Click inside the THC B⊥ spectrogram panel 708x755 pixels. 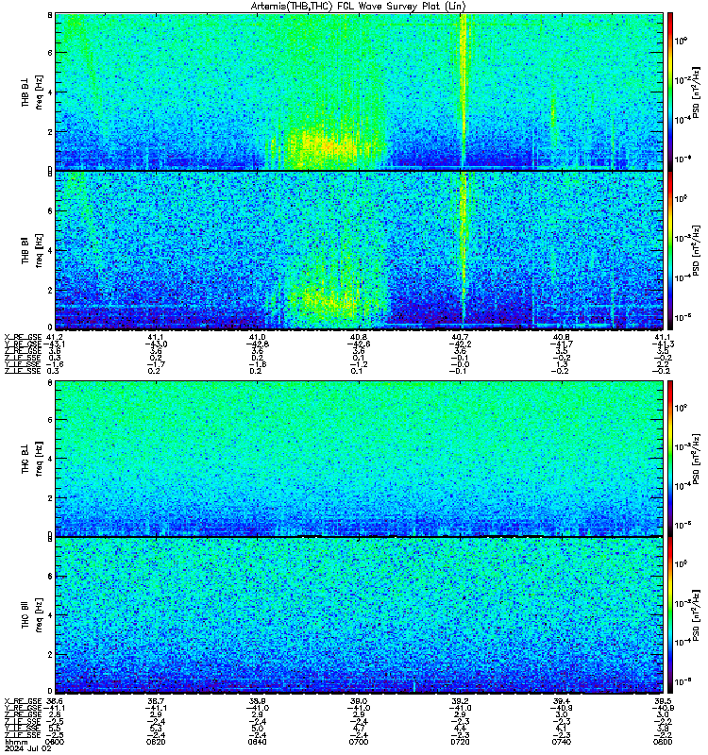[359, 458]
